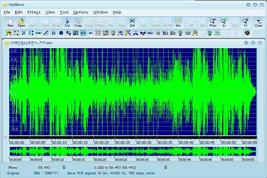The height and width of the screenshot is (178, 267).
Task: Click the Resample Hz icon
Action: [x=218, y=33]
